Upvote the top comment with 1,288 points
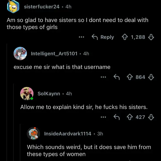The height and width of the screenshot is (161, 161). click(125, 37)
